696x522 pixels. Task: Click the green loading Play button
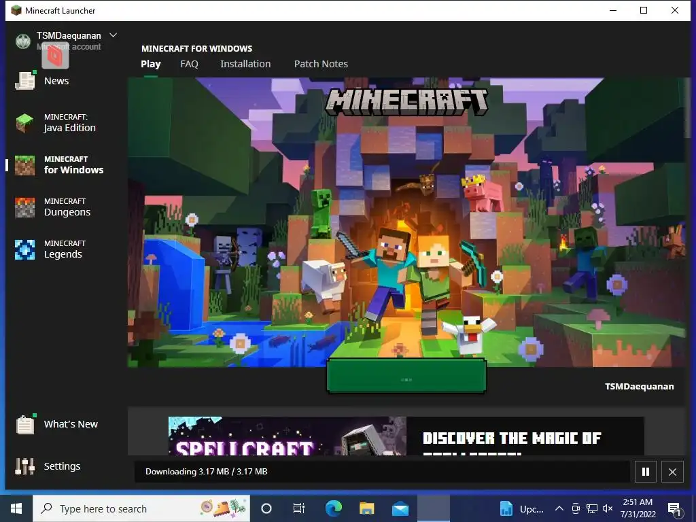coord(406,376)
